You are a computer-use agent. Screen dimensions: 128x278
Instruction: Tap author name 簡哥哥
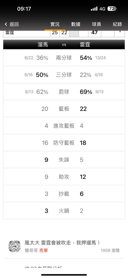point(31,250)
